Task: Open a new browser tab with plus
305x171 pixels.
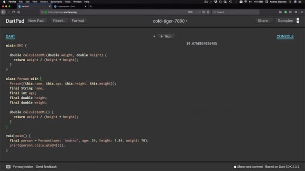Action: [x=91, y=6]
